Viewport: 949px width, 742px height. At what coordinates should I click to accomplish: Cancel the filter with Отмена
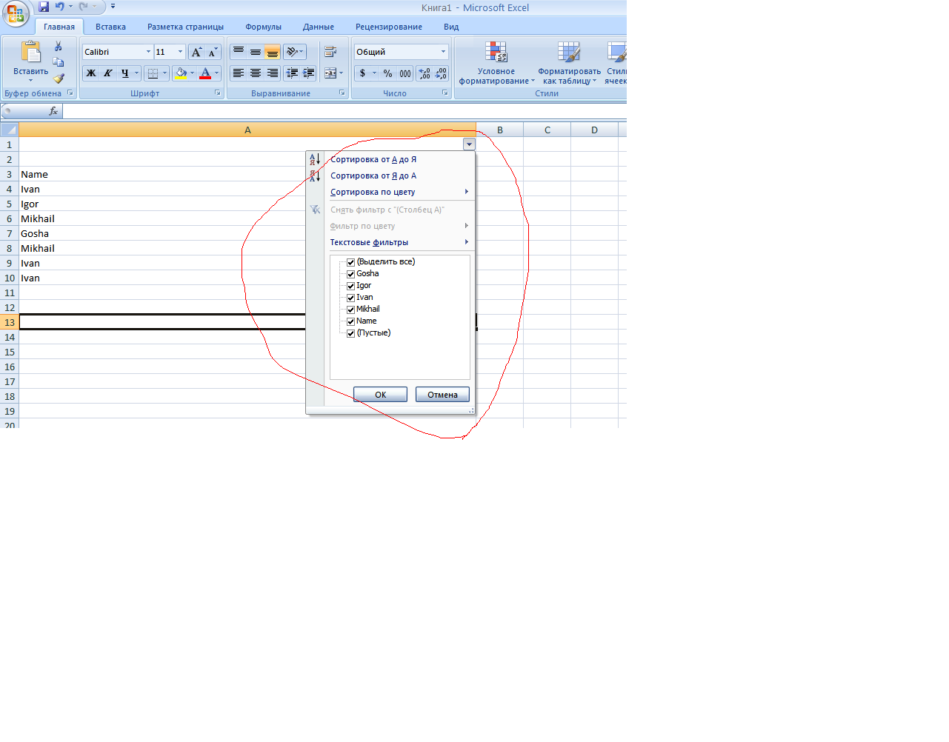click(442, 395)
